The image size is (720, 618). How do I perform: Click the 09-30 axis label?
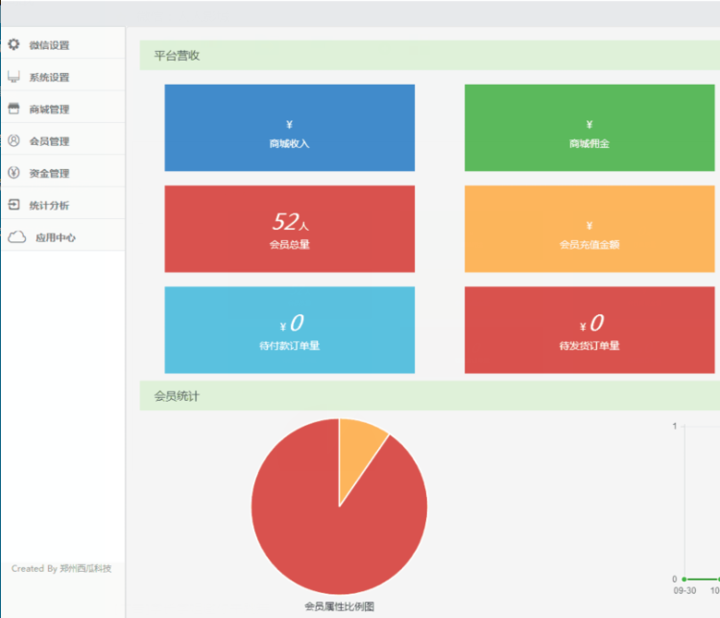pyautogui.click(x=684, y=590)
